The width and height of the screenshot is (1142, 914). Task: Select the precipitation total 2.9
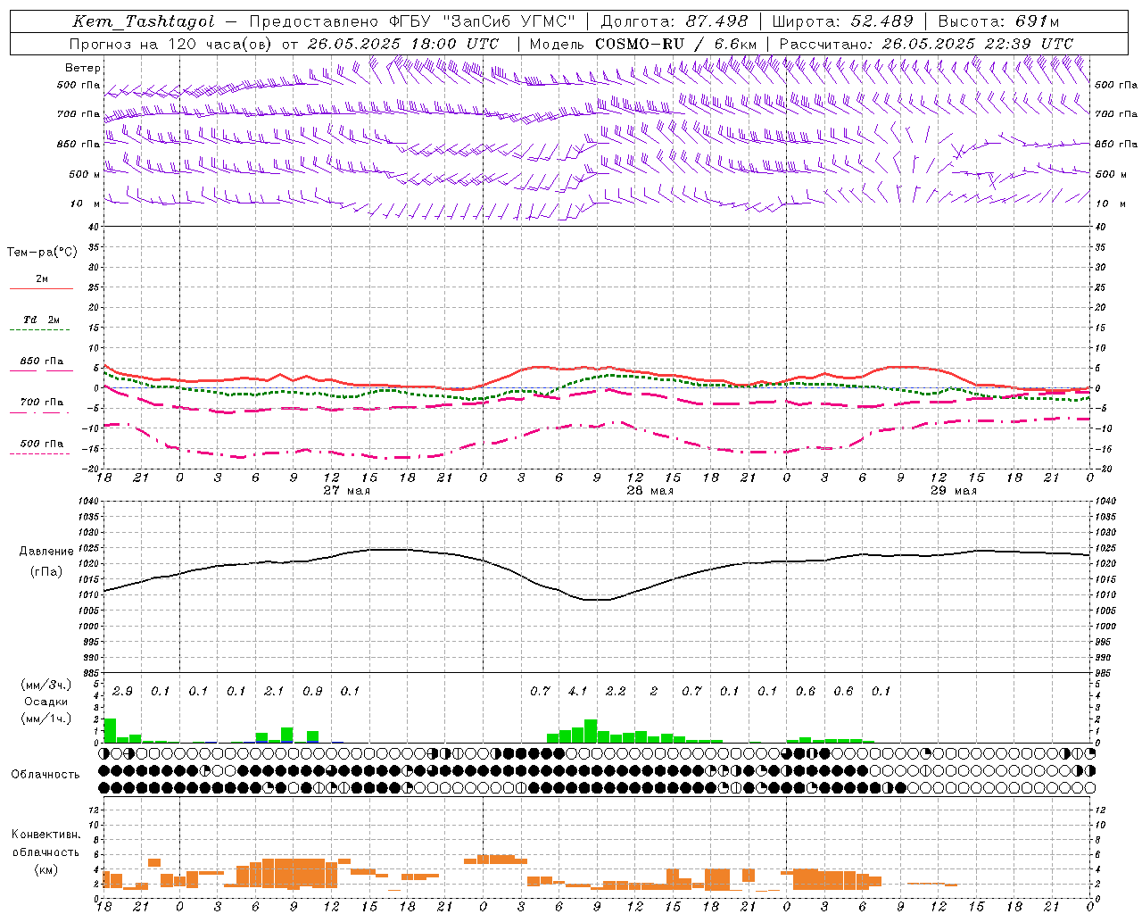pyautogui.click(x=122, y=691)
